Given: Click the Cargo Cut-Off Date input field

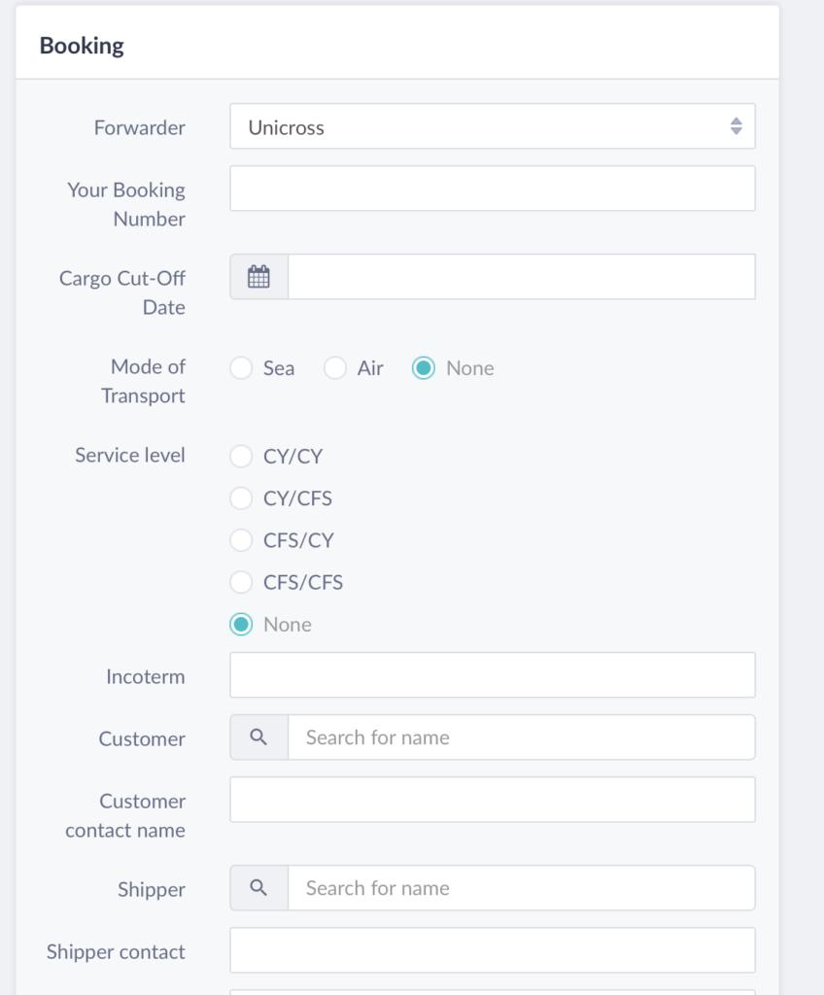Looking at the screenshot, I should coord(521,277).
